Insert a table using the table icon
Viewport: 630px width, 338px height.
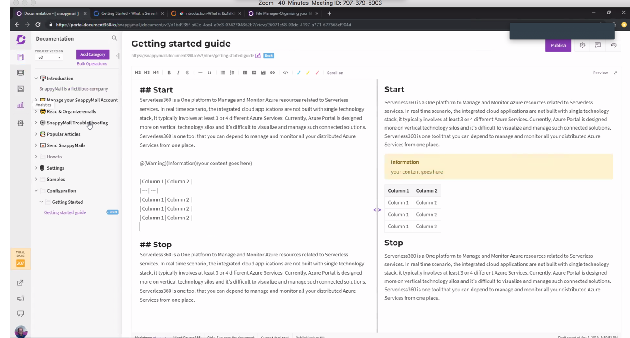245,73
